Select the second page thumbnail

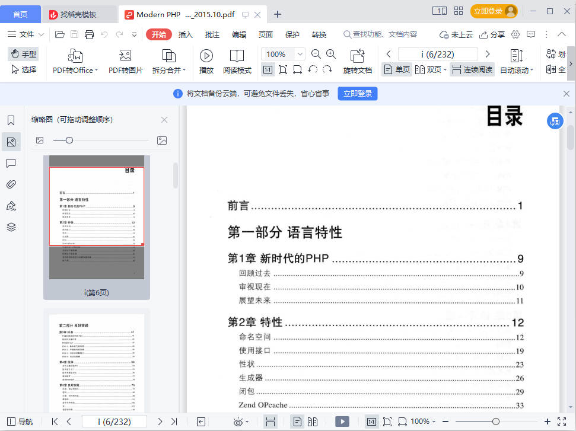click(x=97, y=363)
